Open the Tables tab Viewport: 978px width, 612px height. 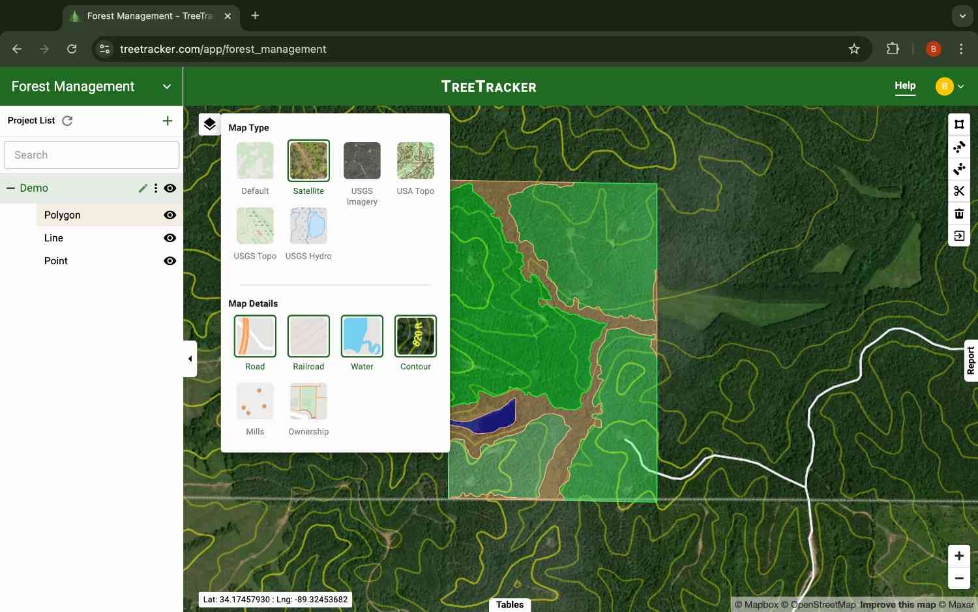pos(509,604)
